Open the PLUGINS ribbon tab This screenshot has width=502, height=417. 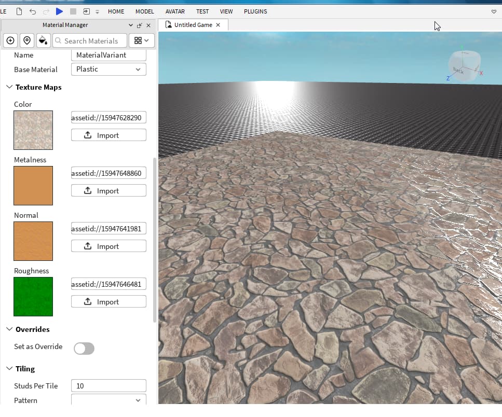(255, 11)
